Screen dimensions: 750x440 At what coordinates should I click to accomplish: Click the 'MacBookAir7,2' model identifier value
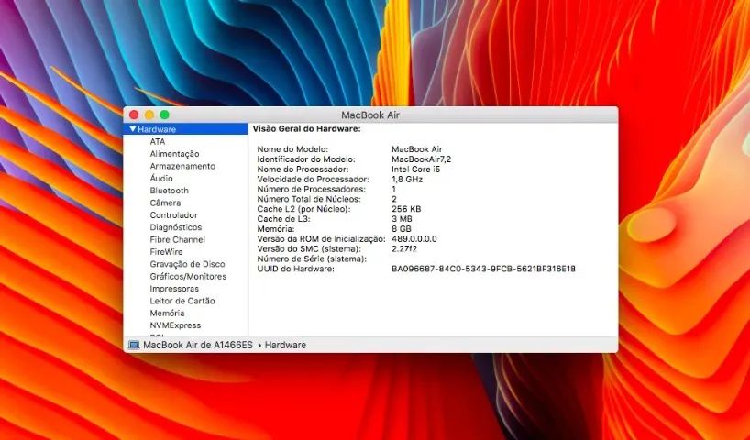422,159
